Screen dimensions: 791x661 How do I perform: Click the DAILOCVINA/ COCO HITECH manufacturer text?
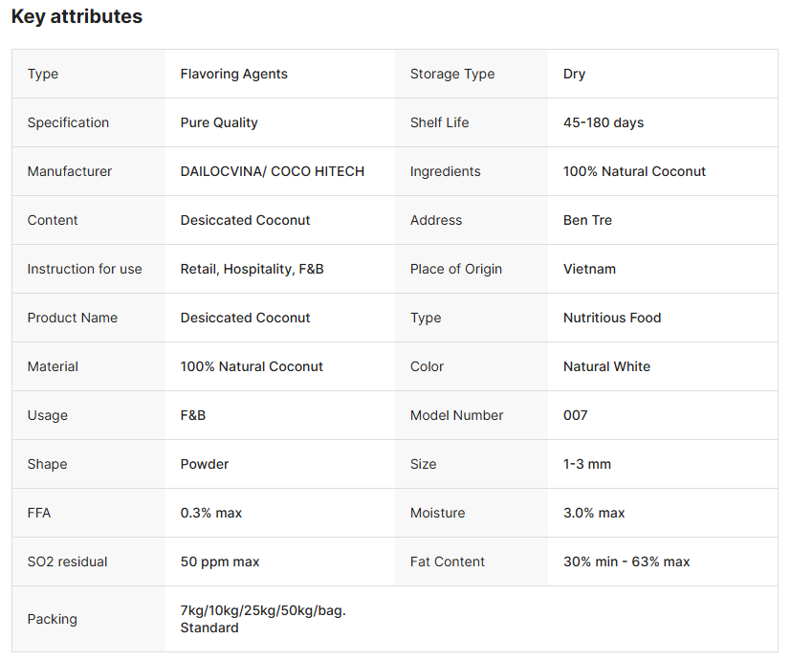click(272, 171)
